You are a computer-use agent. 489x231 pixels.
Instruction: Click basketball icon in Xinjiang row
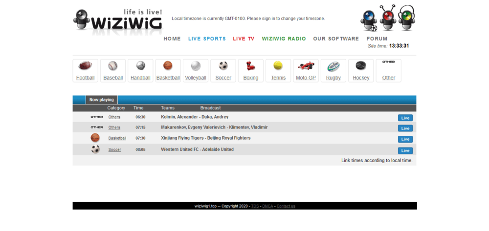[x=95, y=138]
